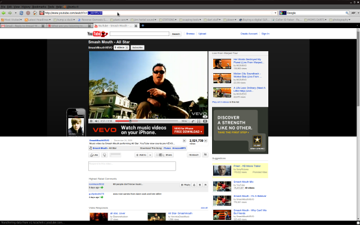Click the Create Account link
The image size is (360, 225).
point(249,34)
